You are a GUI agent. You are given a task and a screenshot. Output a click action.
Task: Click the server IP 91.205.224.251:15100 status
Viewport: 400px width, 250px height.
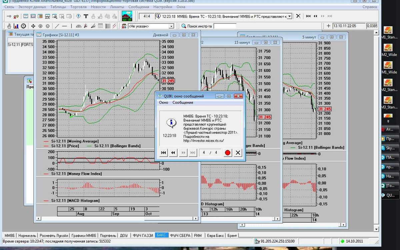point(277,241)
